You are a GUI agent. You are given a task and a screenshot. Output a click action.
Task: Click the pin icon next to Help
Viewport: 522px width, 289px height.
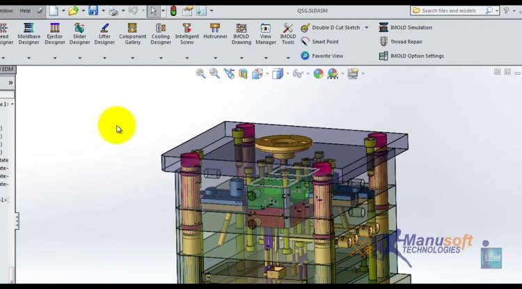click(x=40, y=10)
